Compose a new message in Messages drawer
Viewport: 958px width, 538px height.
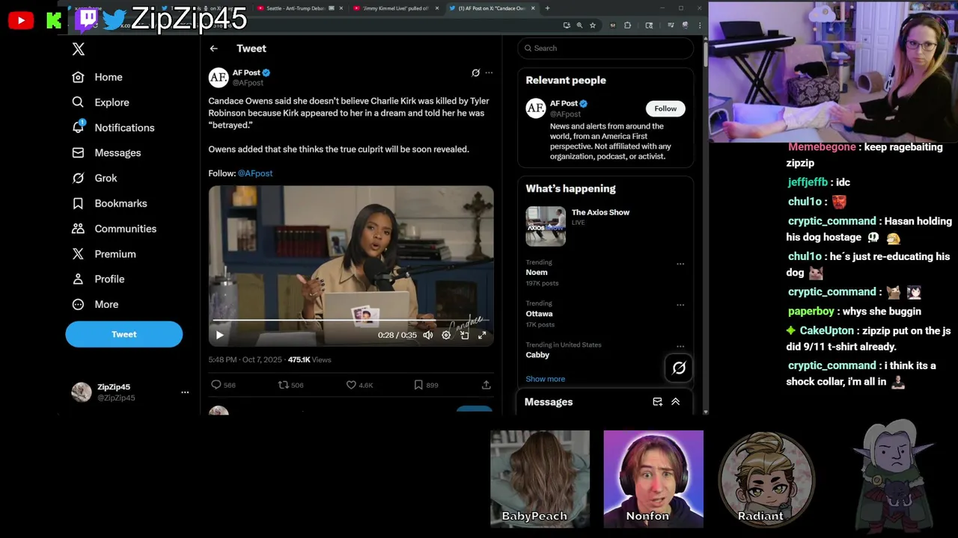[x=657, y=402]
